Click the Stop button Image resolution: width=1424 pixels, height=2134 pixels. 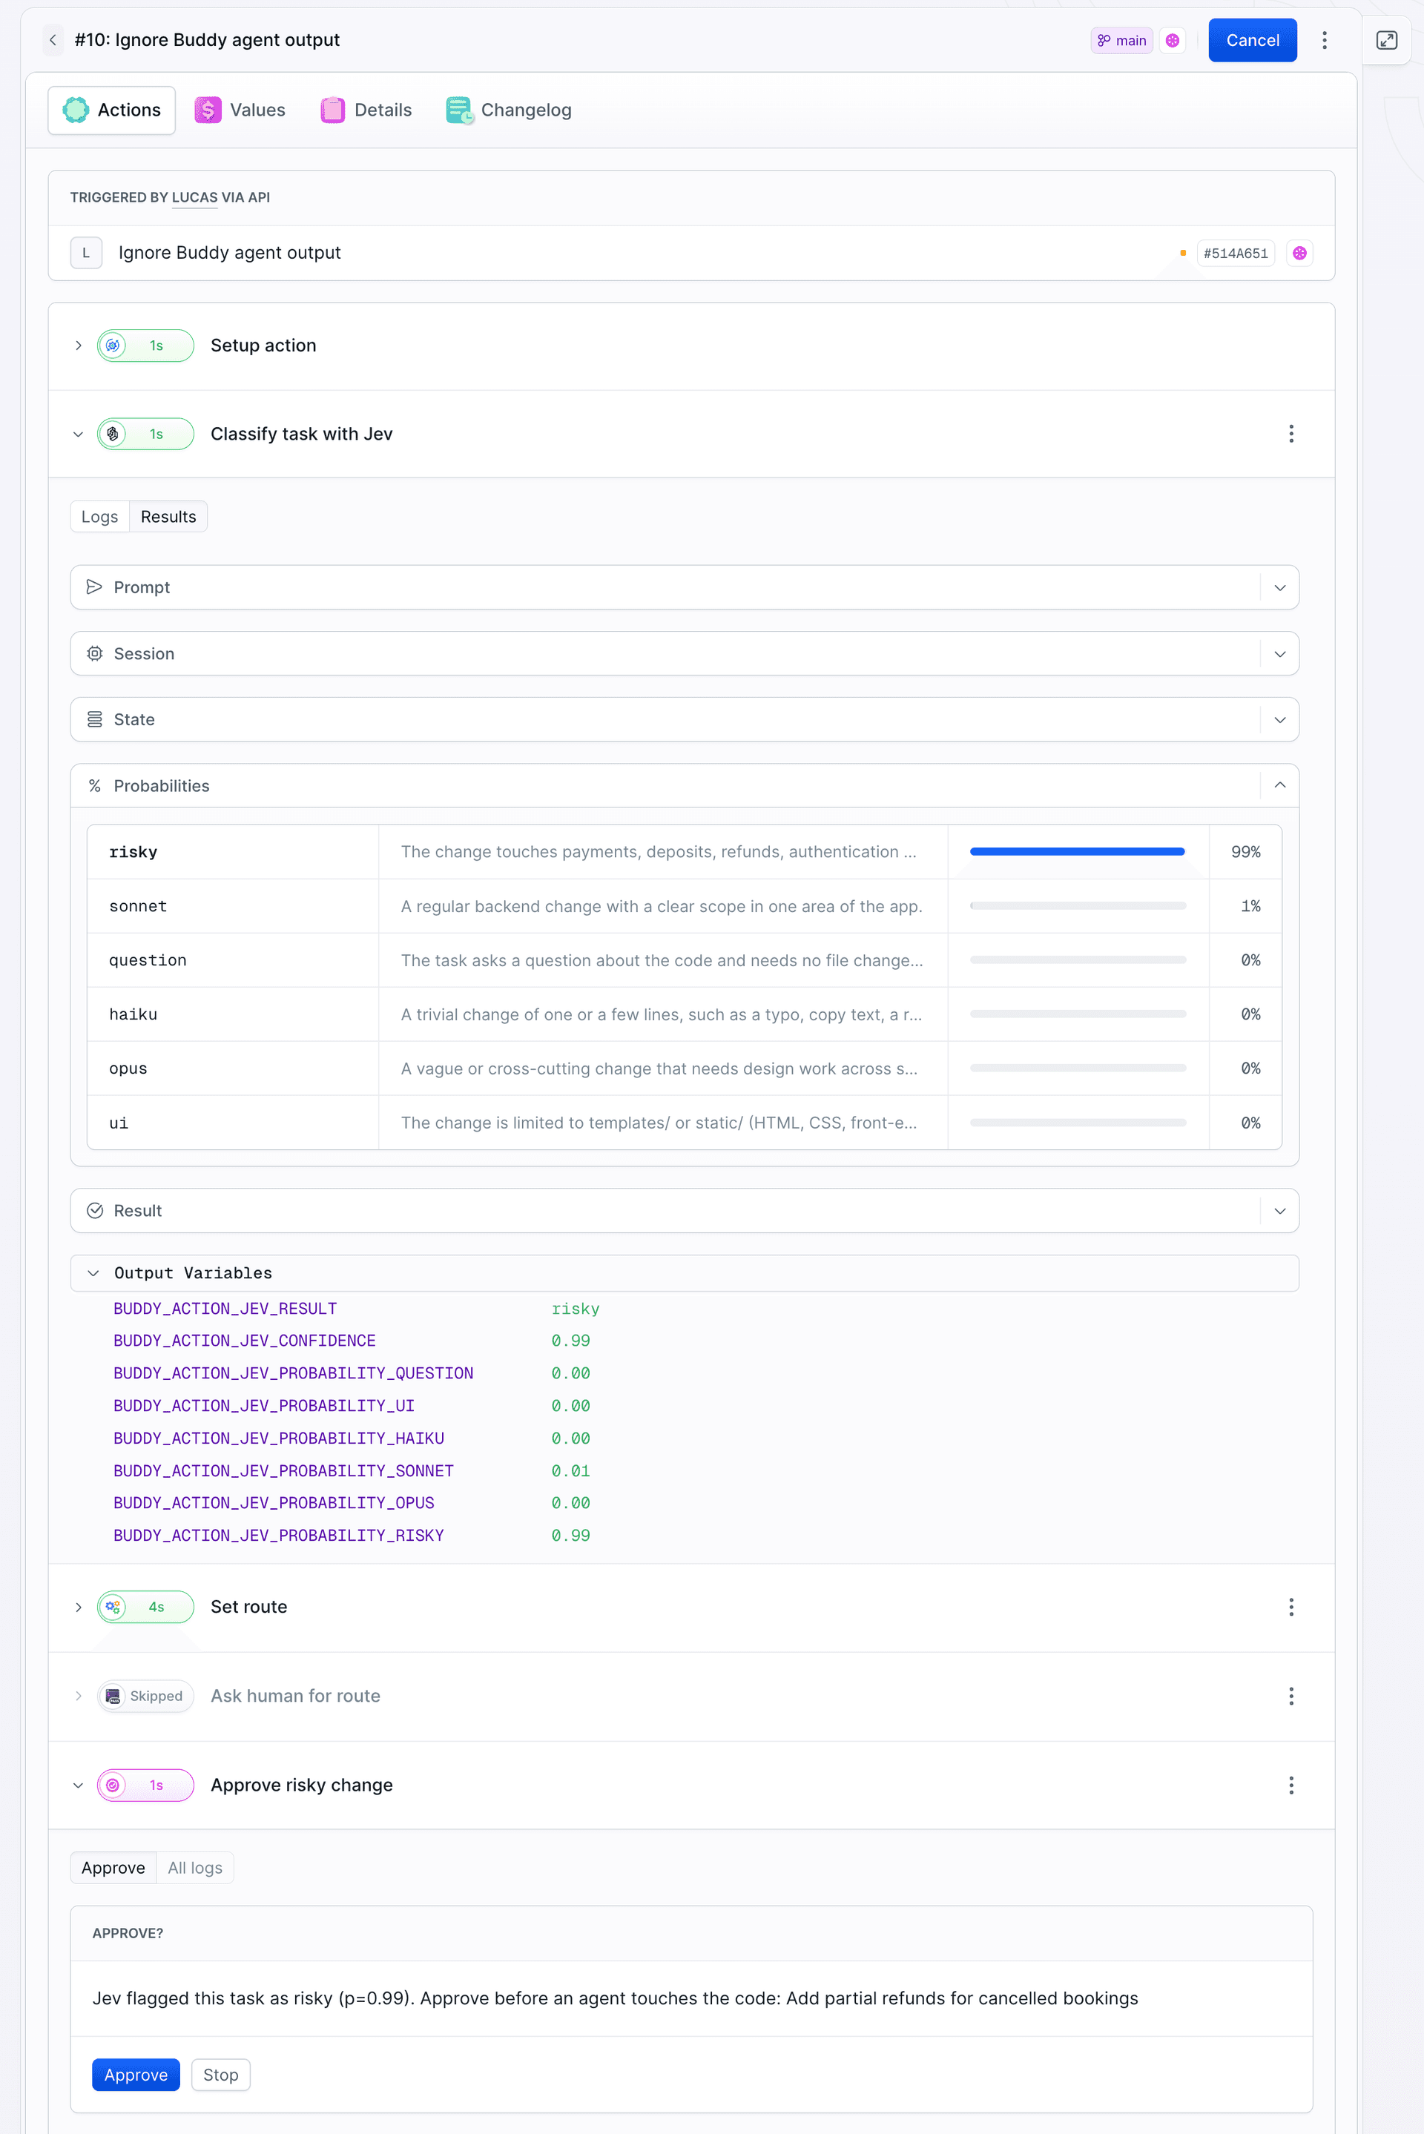(221, 2075)
